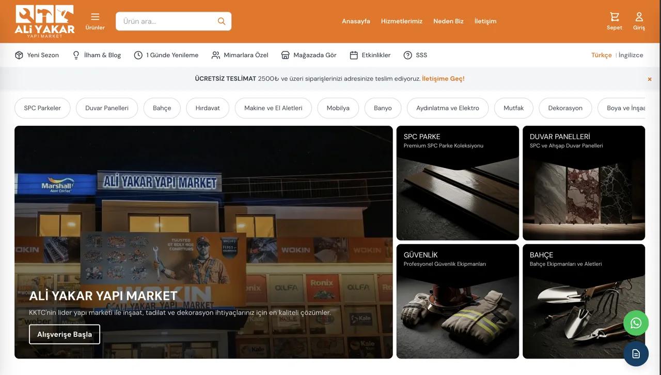Click the İletişime Geç! link

[x=443, y=79]
